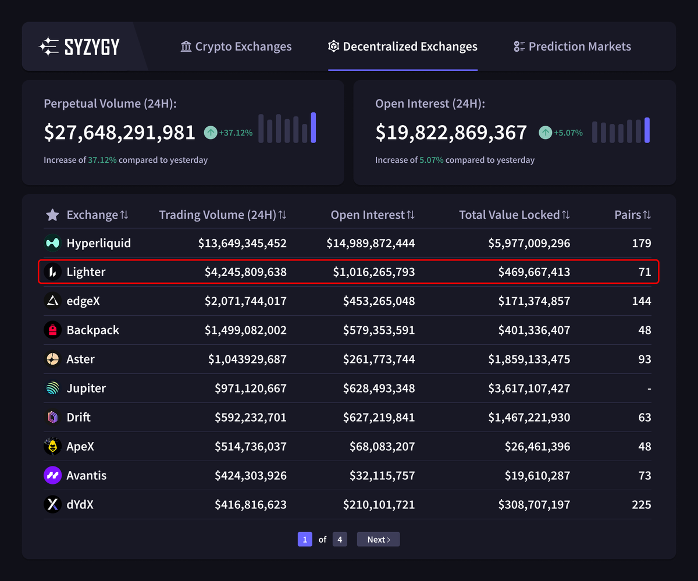Open the dYdX exchange name
Viewport: 698px width, 581px height.
(x=80, y=504)
